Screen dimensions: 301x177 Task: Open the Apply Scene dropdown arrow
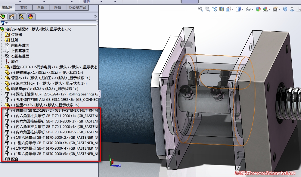(x=269, y=9)
